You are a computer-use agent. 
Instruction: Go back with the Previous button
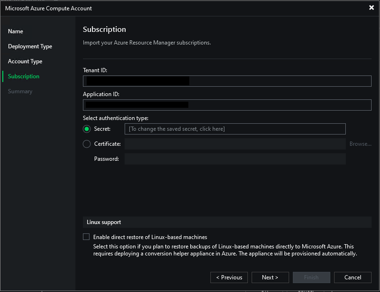(229, 277)
